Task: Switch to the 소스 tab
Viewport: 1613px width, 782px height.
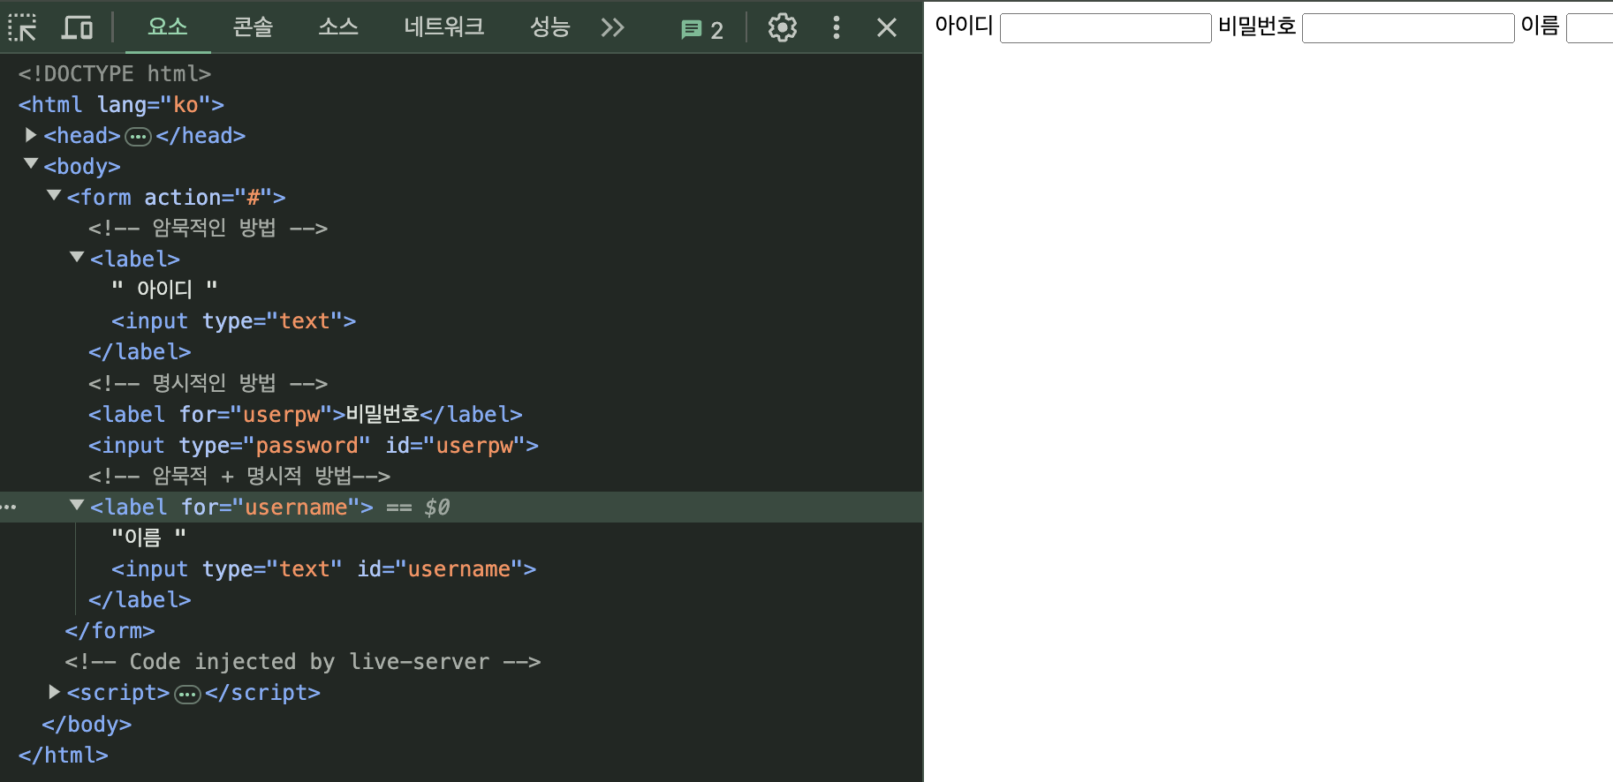Action: click(x=338, y=27)
